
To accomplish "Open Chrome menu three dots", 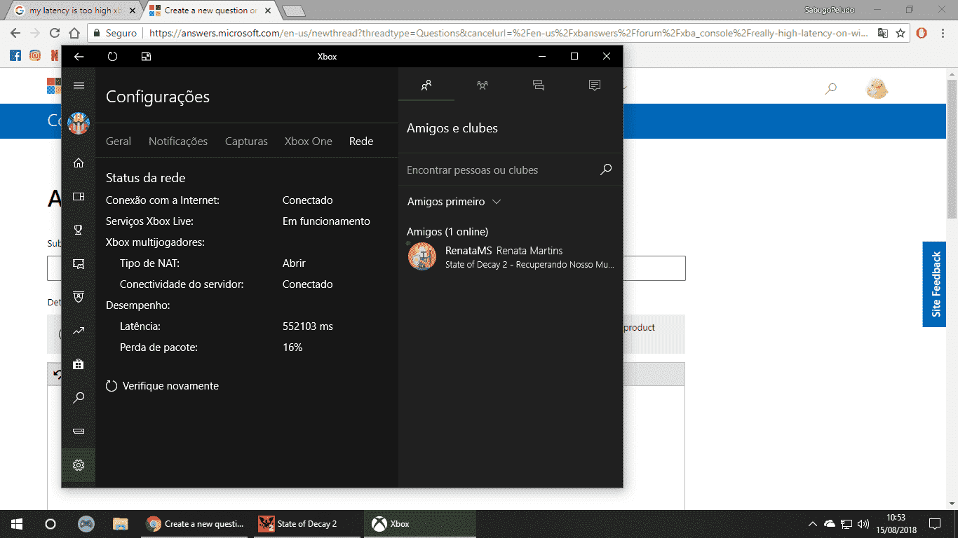I will (x=943, y=33).
